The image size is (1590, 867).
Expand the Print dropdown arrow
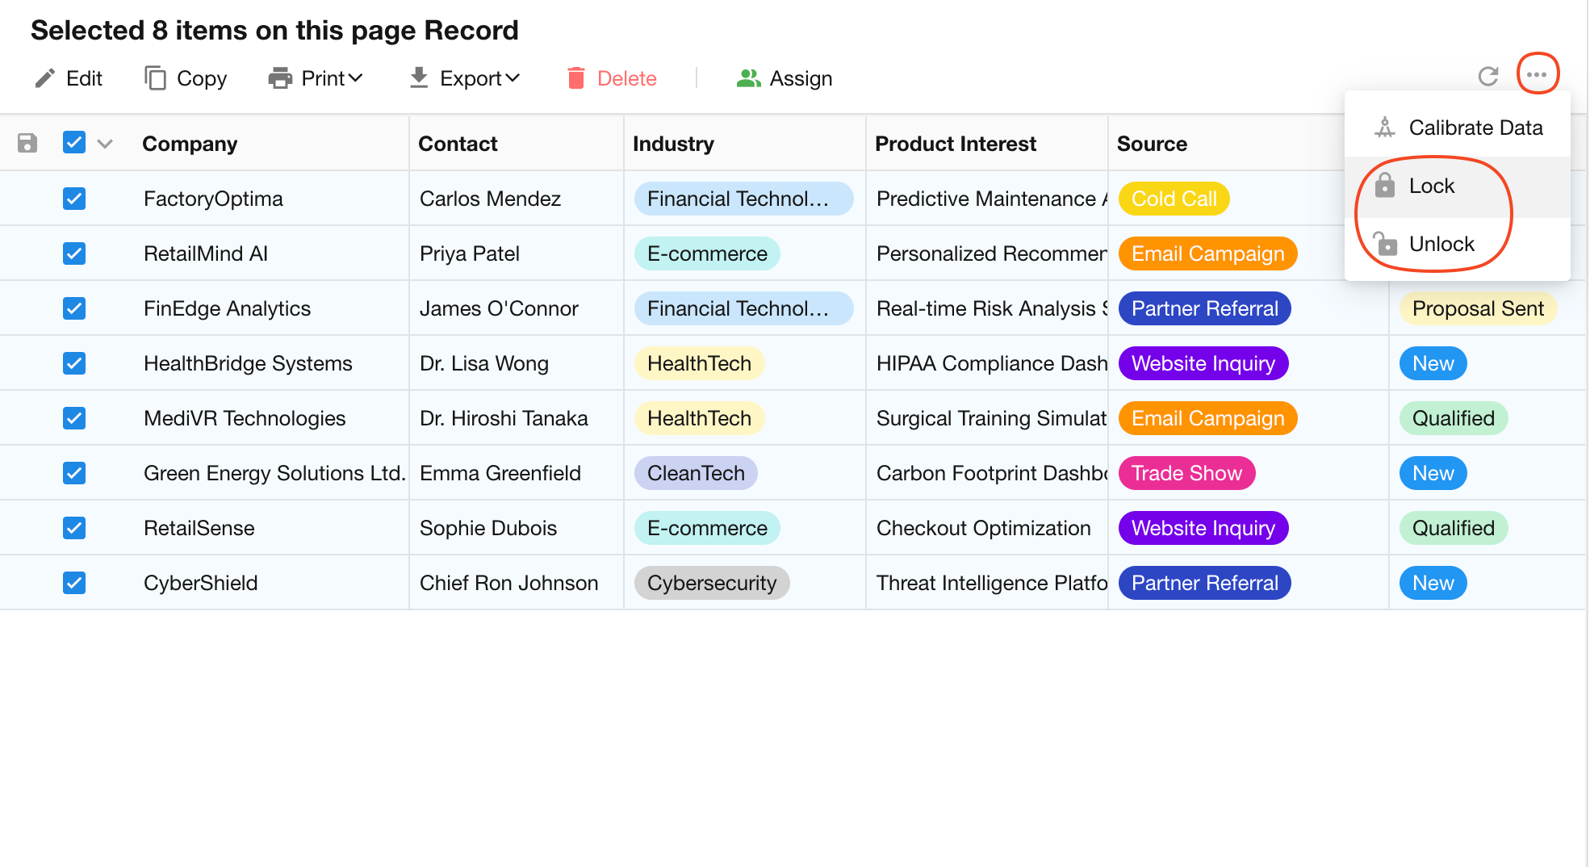click(x=356, y=78)
